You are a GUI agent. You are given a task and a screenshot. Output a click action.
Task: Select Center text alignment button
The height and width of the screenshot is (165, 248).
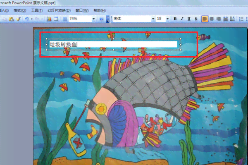coord(212,19)
